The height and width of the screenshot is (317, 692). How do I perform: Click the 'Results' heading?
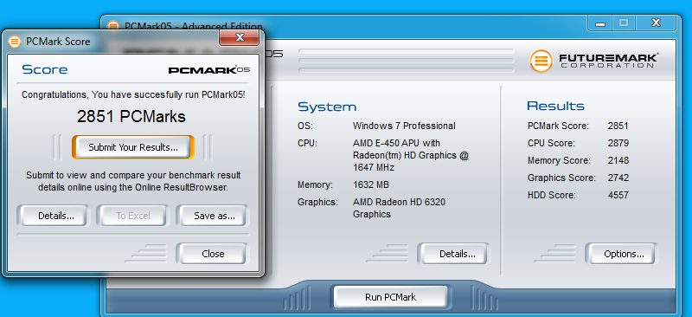tap(555, 106)
